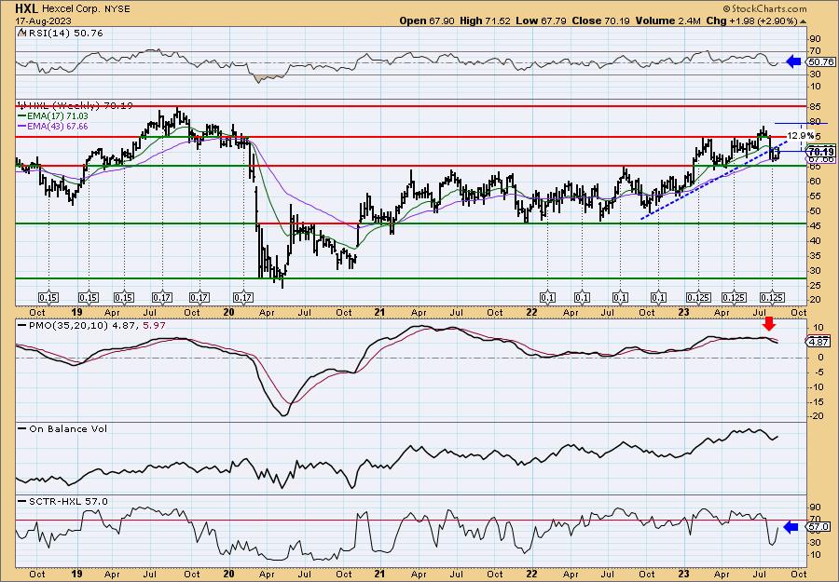
Task: Click the 12.9% measurement annotation label
Action: click(x=801, y=136)
